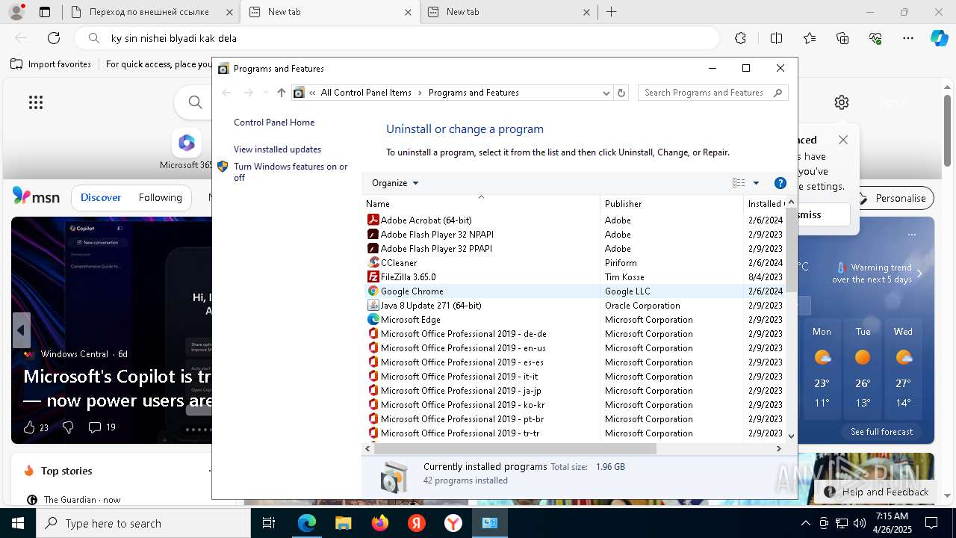
Task: Open MSN page settings gear
Action: click(x=842, y=102)
